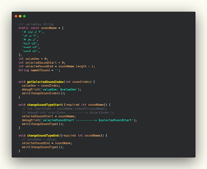This screenshot has width=207, height=169.
Task: Click the yellow minimize window button
Action: point(20,16)
